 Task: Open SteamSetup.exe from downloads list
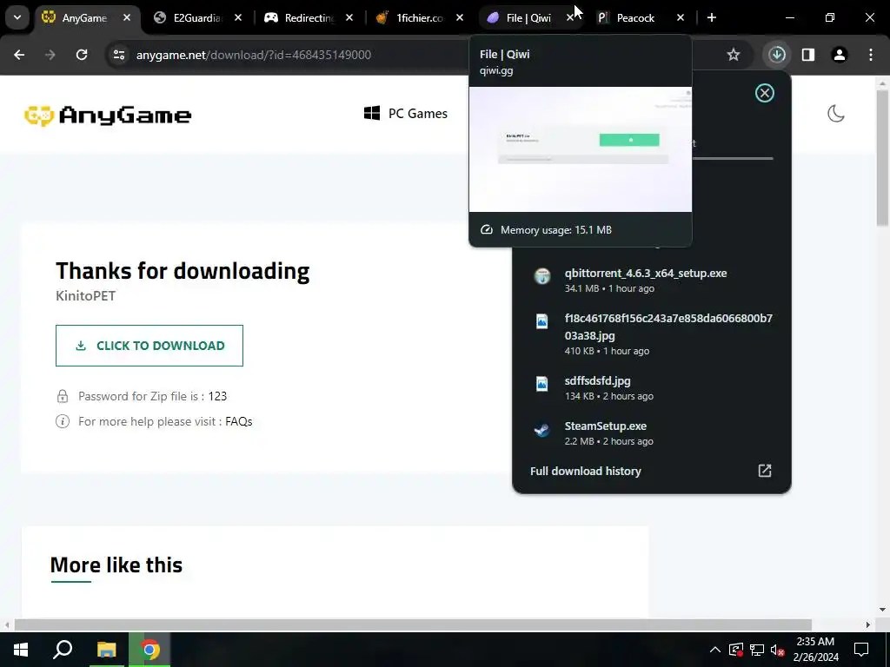click(x=651, y=433)
